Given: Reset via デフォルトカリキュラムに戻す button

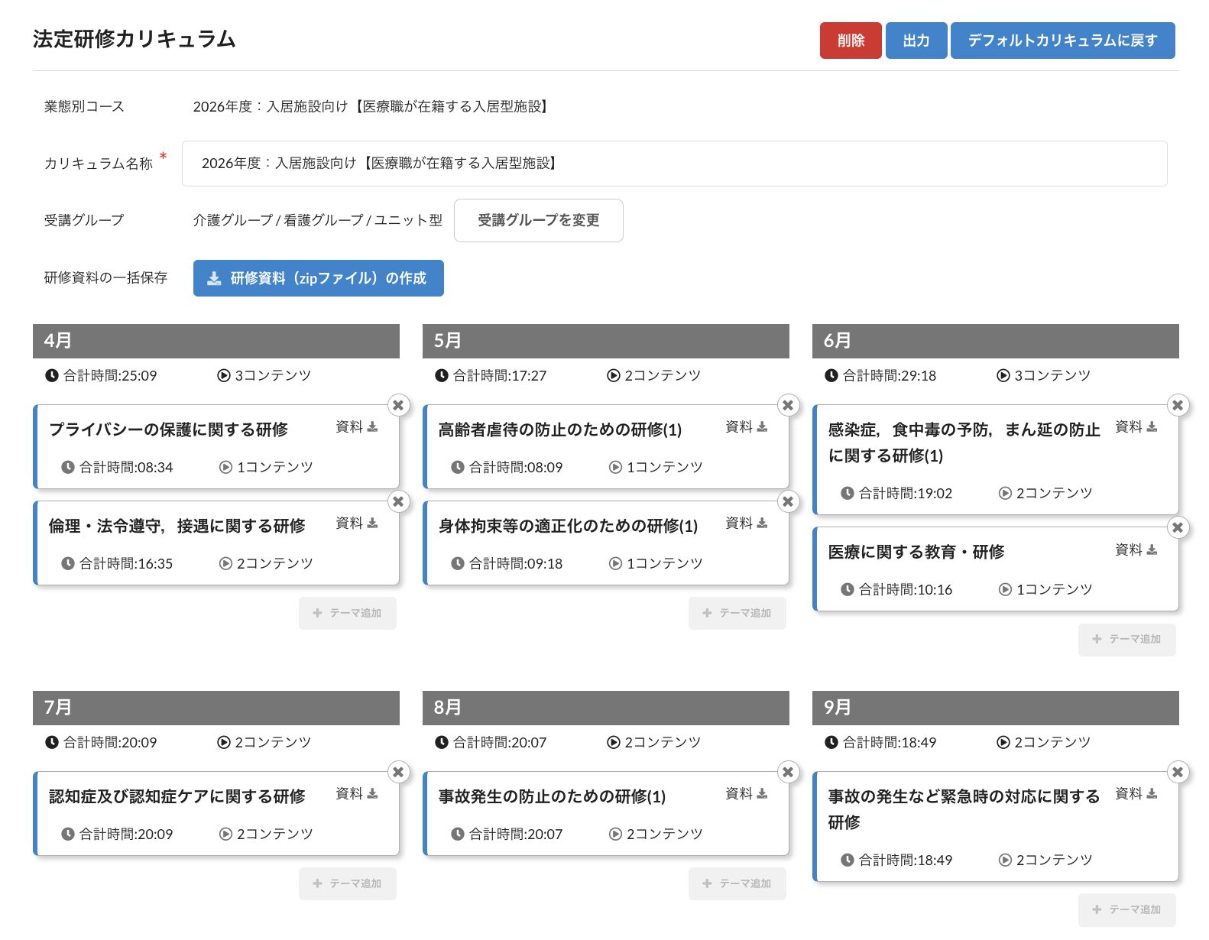Looking at the screenshot, I should click(1063, 41).
